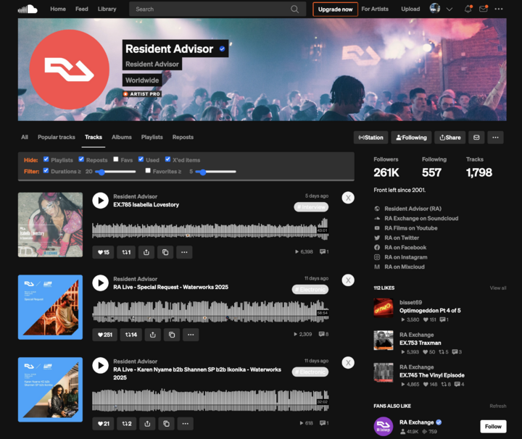Image resolution: width=522 pixels, height=439 pixels.
Task: Toggle Hide Reposts checkbox
Action: (x=81, y=159)
